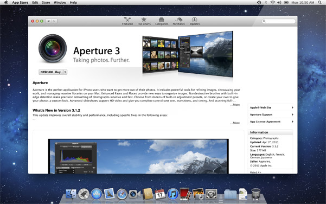Open Safari compass icon in dock

pyautogui.click(x=122, y=194)
